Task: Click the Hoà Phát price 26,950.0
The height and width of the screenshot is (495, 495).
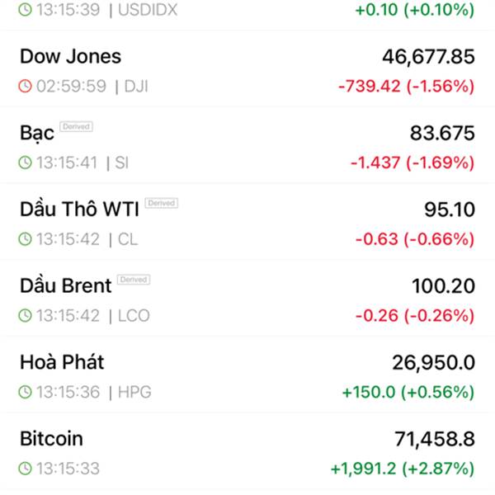Action: click(433, 363)
